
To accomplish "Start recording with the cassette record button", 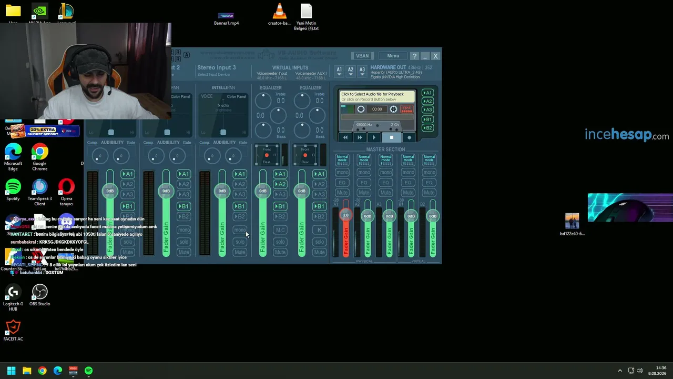I will tap(409, 138).
